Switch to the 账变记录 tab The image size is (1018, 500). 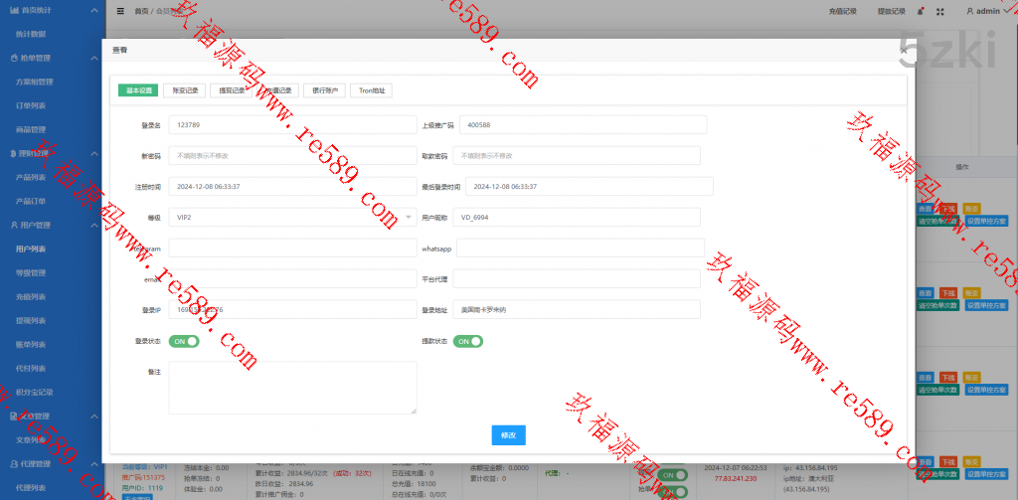(184, 90)
